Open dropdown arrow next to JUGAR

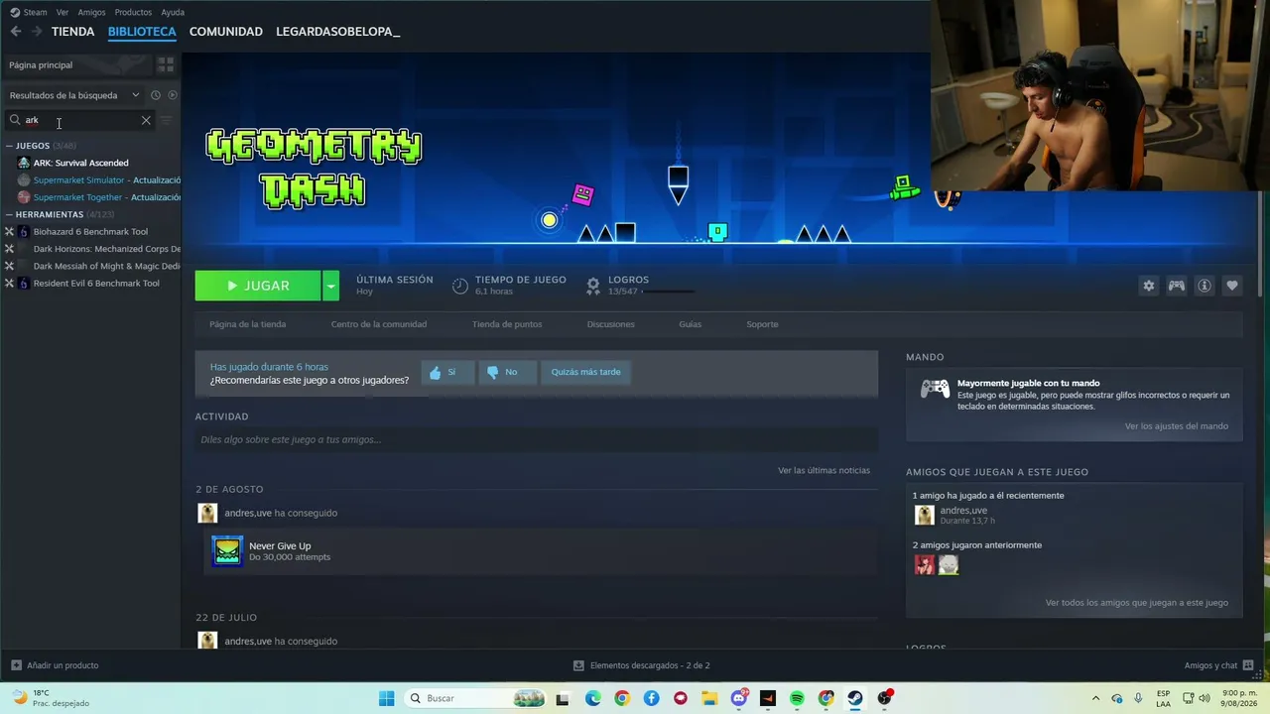pyautogui.click(x=331, y=286)
